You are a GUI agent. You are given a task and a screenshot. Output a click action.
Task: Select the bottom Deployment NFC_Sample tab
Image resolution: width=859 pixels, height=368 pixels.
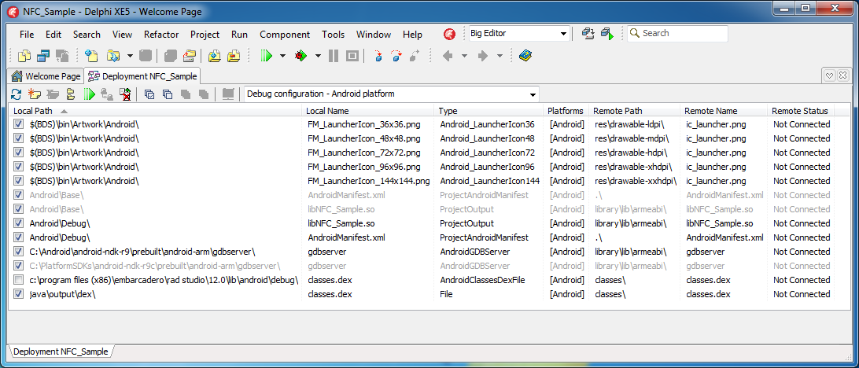[x=61, y=351]
